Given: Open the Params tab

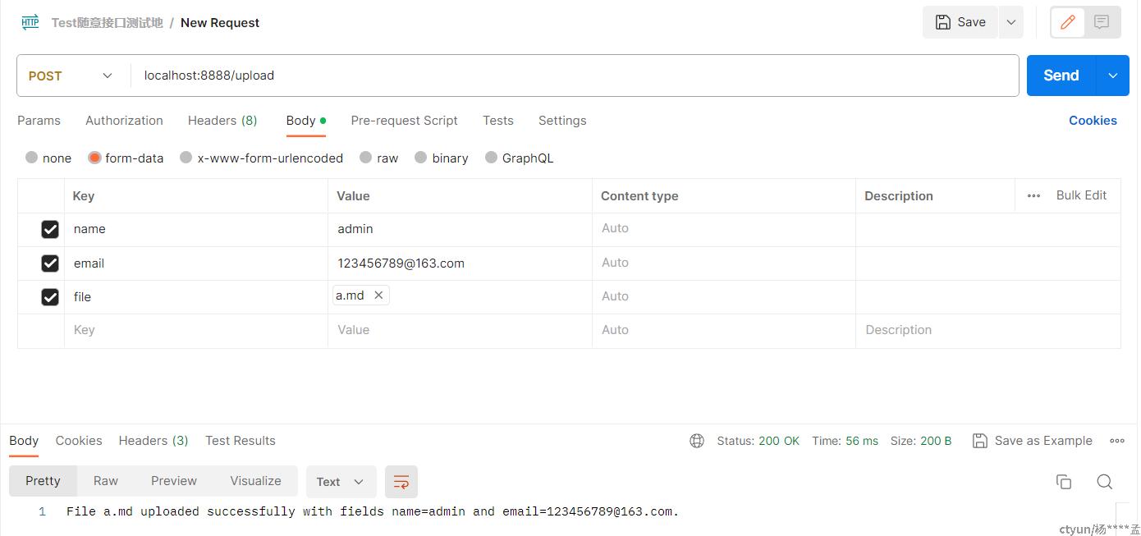Looking at the screenshot, I should tap(39, 121).
